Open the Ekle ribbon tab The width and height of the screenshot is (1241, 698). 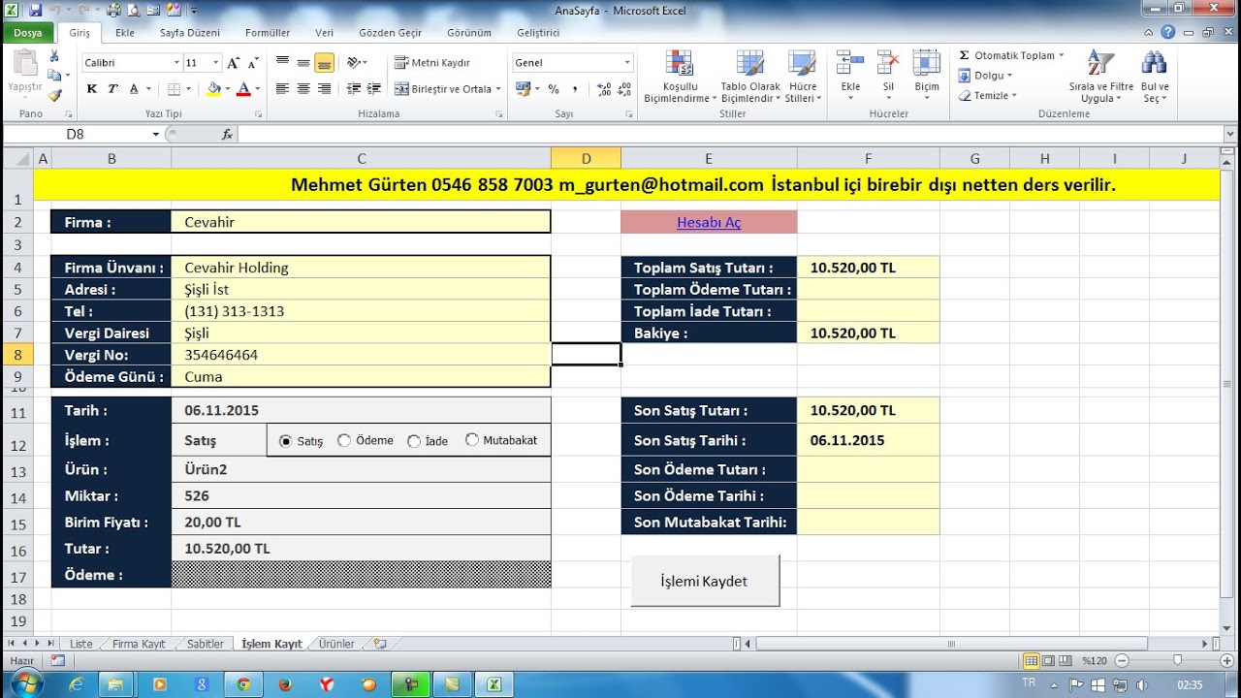point(125,32)
